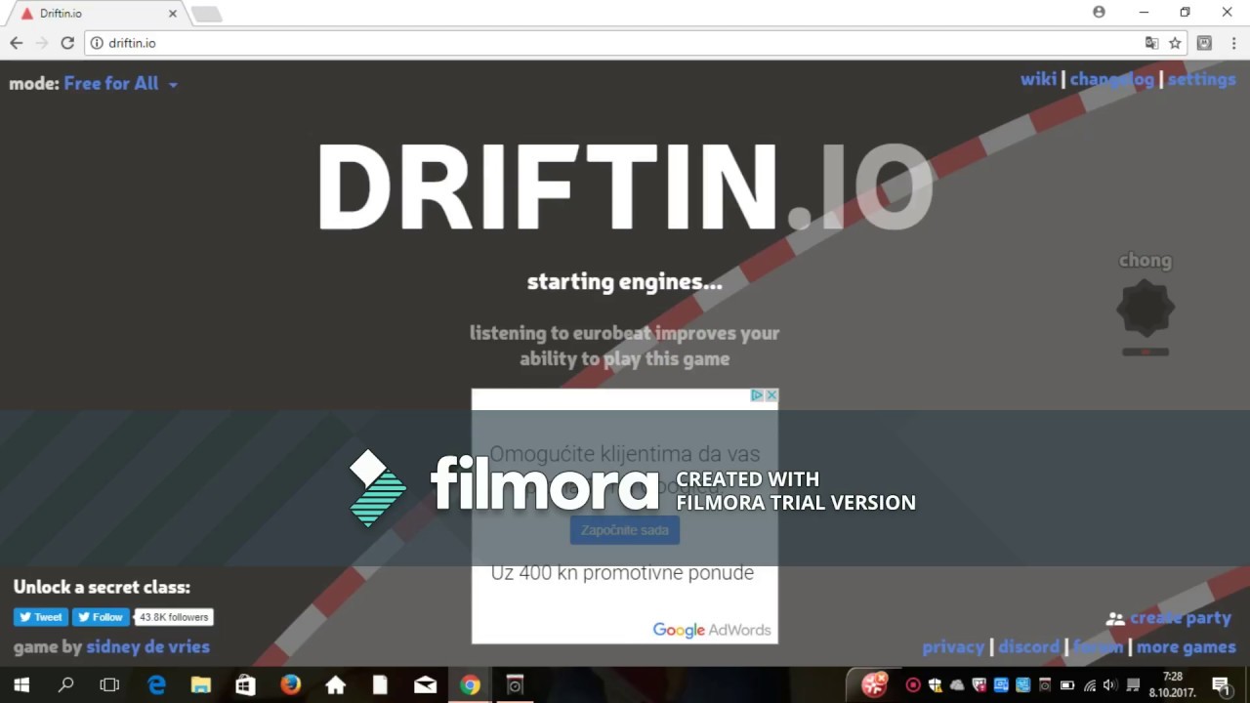Open the volume speaker tray icon
1250x703 pixels.
1110,685
